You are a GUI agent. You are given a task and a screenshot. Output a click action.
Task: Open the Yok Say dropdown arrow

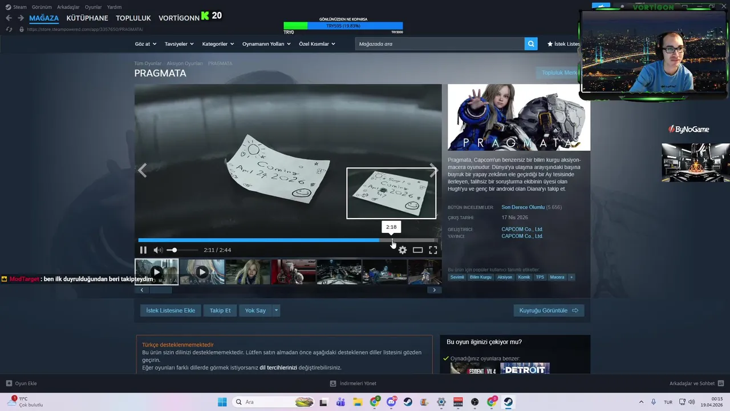pos(276,311)
